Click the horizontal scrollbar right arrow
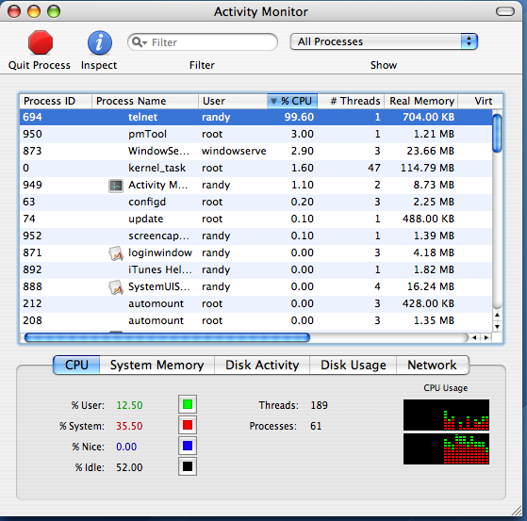 click(486, 337)
